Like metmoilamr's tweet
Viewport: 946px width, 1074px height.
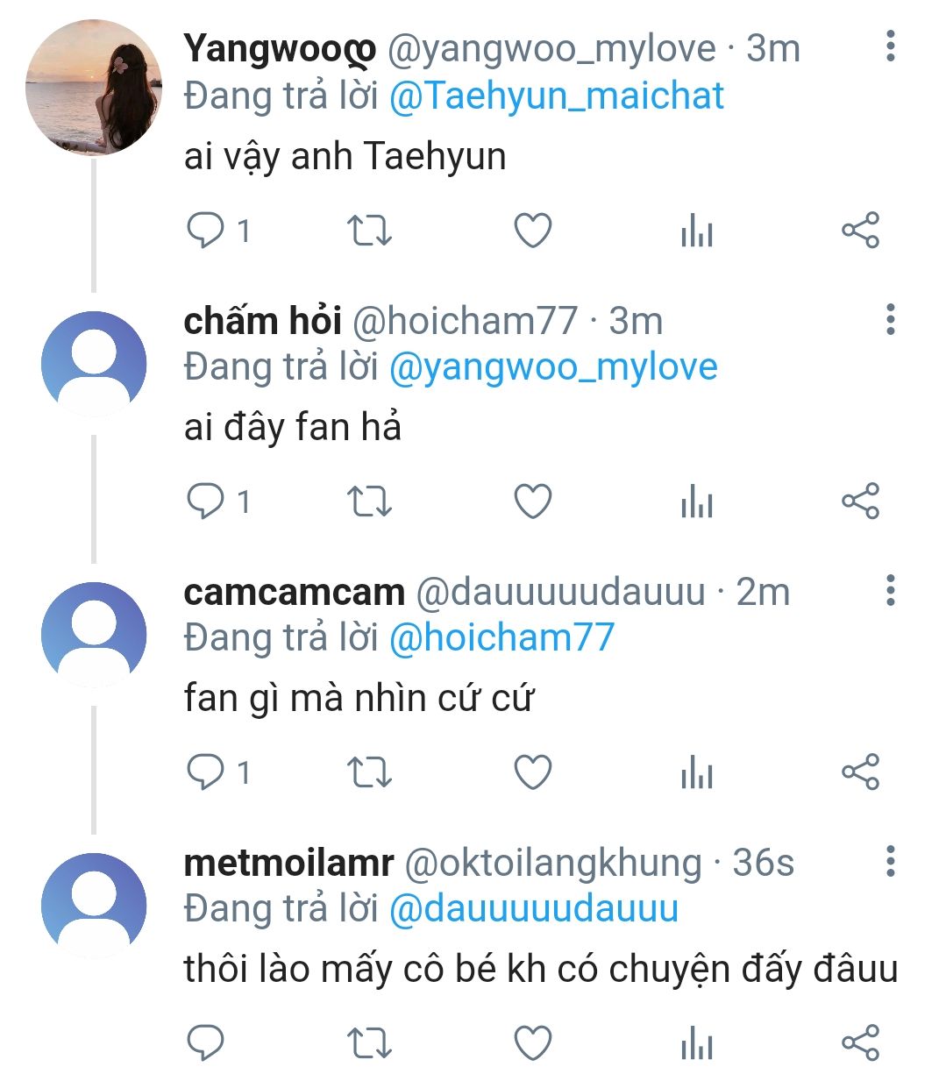[532, 1043]
